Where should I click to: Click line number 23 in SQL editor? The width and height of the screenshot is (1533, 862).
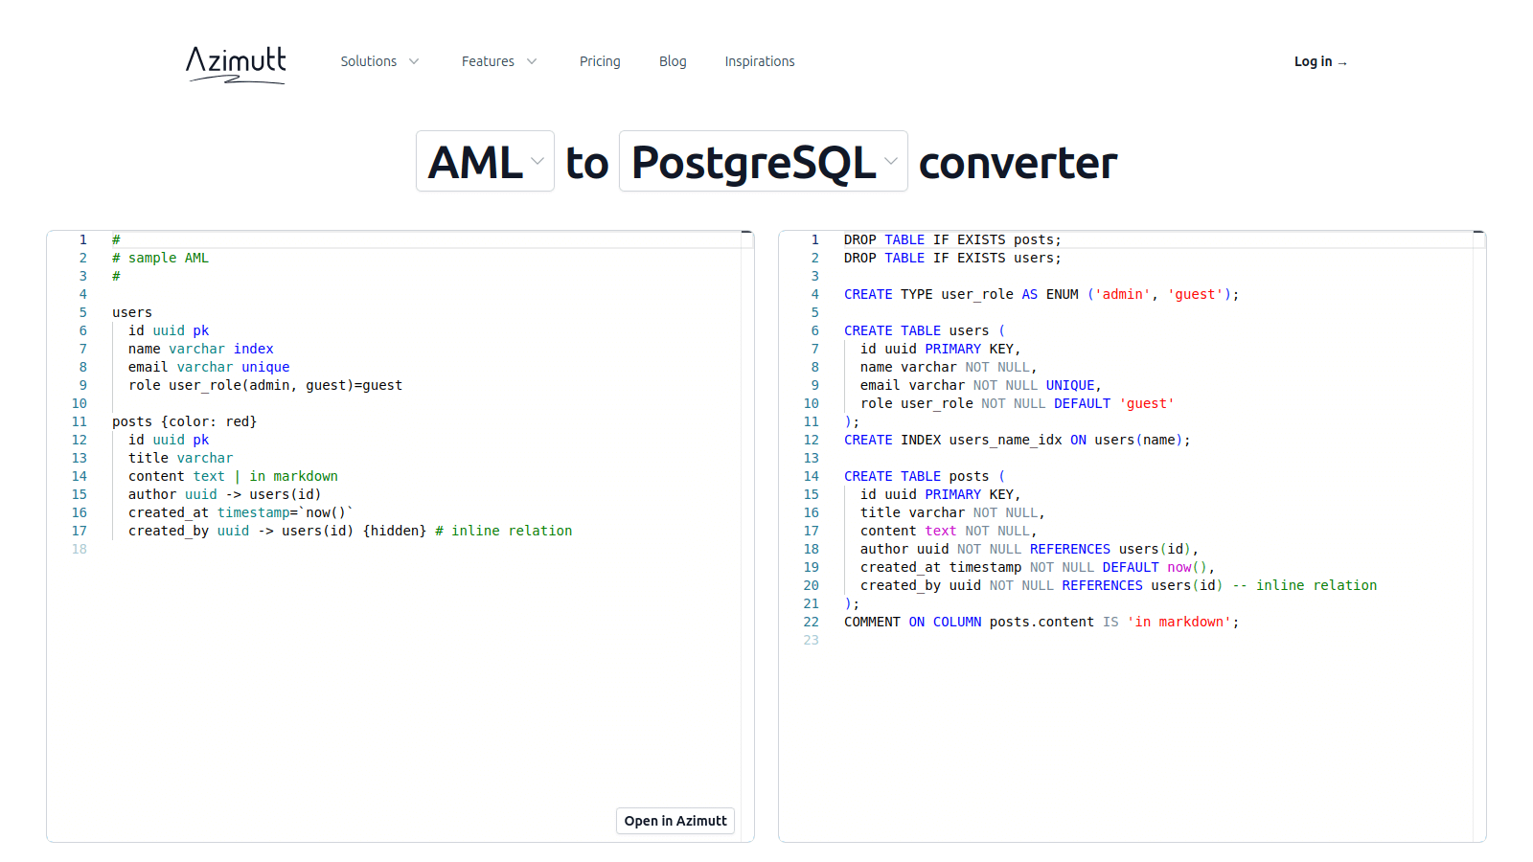click(812, 640)
